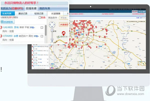The height and width of the screenshot is (101, 150).
Task: Open the 所在地 filter dropdown
Action: (64, 18)
